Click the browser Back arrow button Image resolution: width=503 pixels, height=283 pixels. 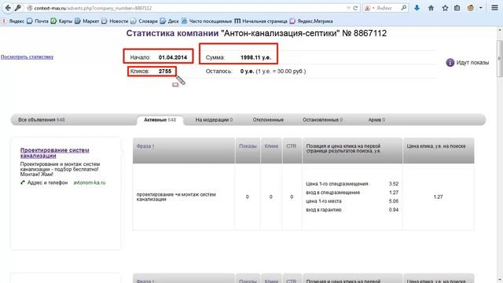tap(8, 8)
